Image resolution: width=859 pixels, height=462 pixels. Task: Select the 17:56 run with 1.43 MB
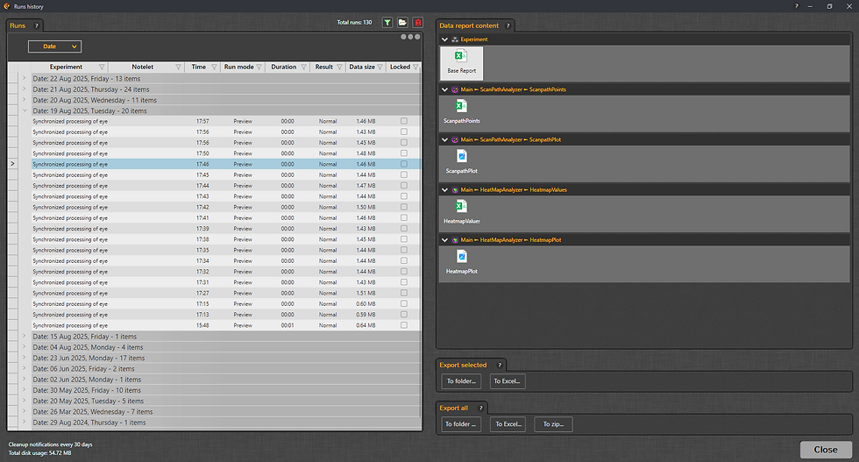pyautogui.click(x=226, y=132)
